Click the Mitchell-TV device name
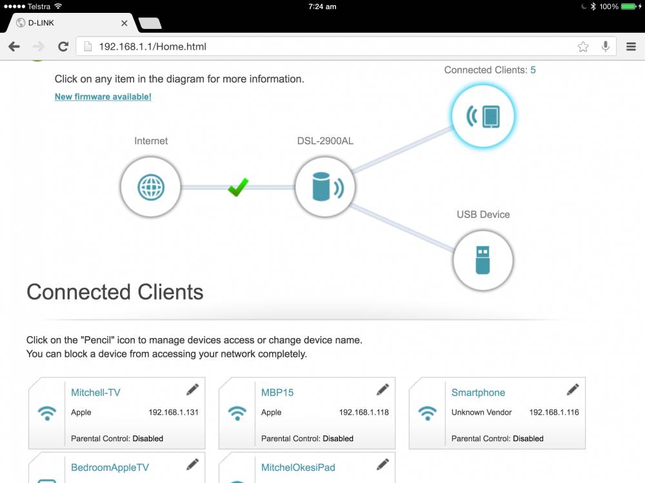 click(x=95, y=392)
